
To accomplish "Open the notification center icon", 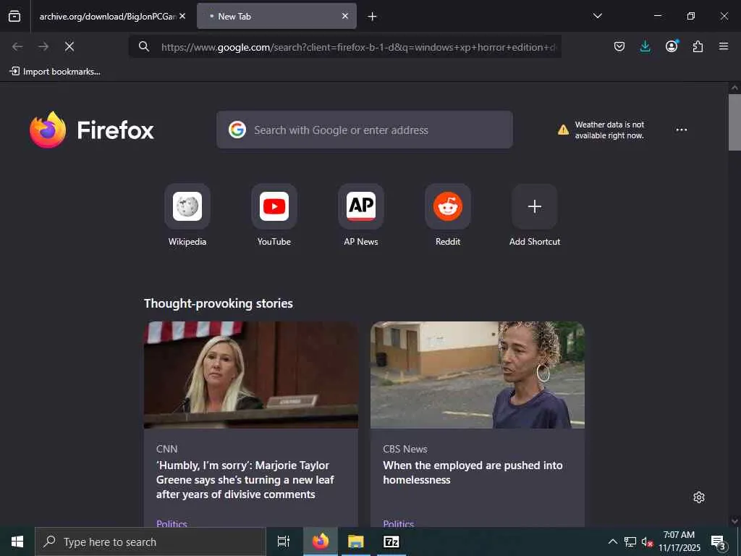I will [719, 542].
